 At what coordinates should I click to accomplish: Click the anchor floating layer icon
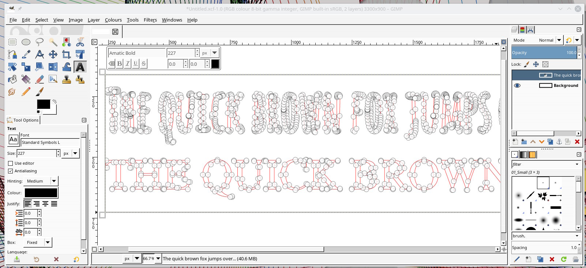pos(559,142)
